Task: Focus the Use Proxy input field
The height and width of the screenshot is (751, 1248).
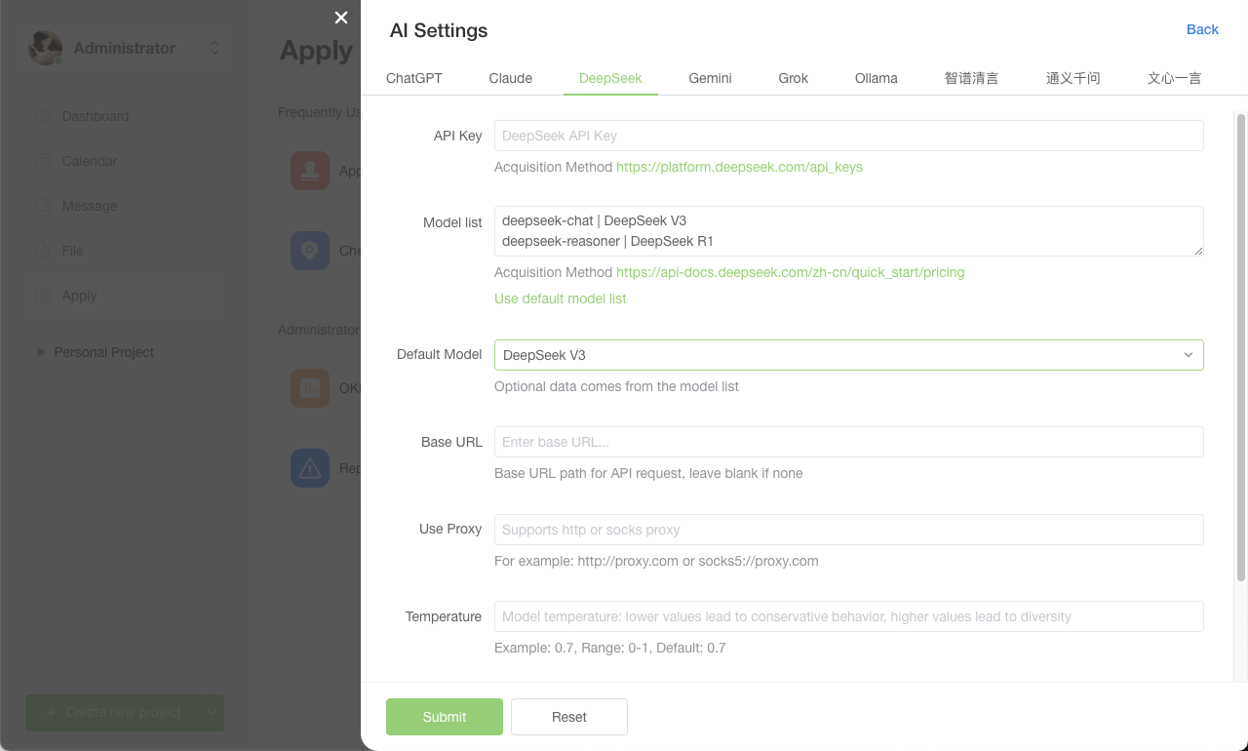Action: [x=848, y=530]
